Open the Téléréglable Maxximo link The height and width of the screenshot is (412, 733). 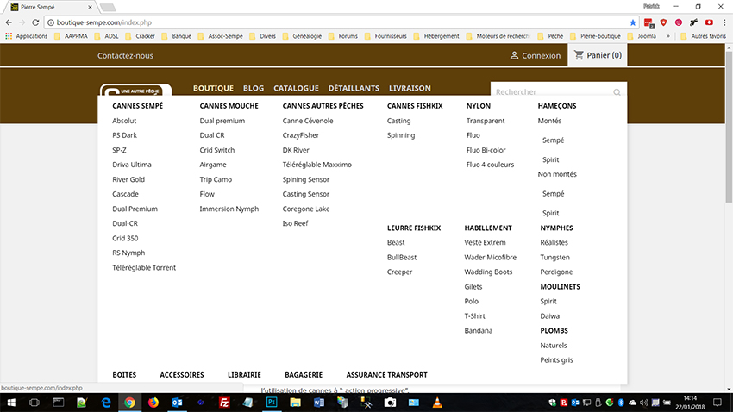click(317, 165)
